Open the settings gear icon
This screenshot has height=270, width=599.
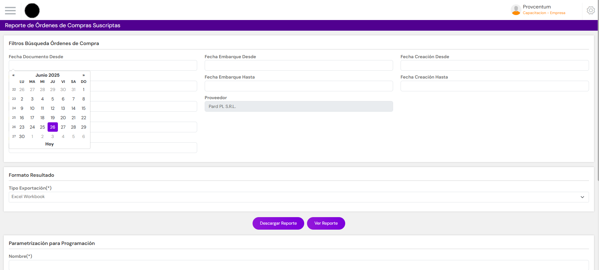[591, 10]
